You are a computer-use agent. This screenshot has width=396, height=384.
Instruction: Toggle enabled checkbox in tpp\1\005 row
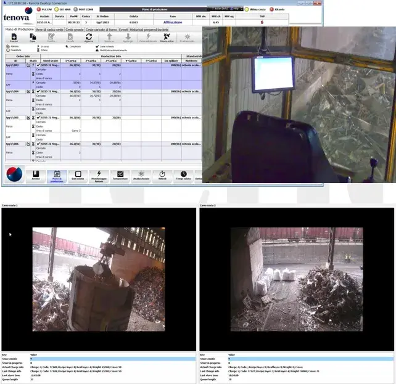pyautogui.click(x=28, y=118)
